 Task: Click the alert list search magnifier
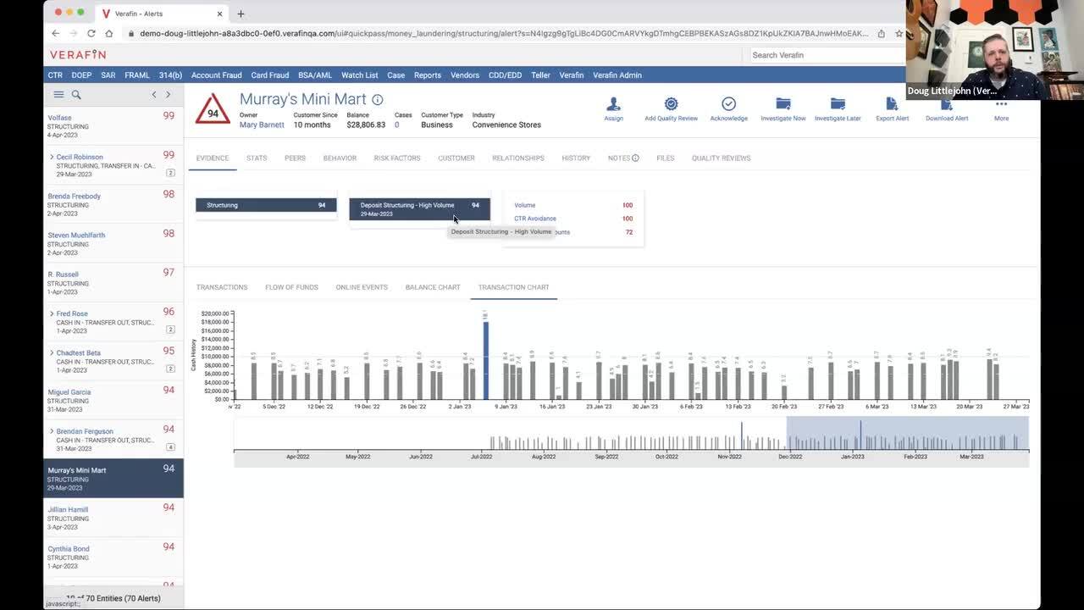point(76,95)
